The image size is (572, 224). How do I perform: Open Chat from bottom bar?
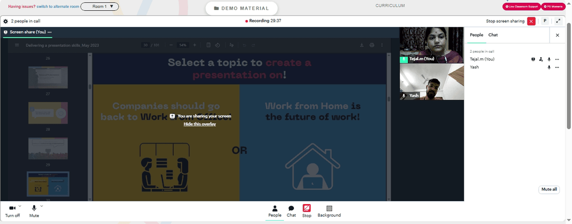[x=291, y=211]
